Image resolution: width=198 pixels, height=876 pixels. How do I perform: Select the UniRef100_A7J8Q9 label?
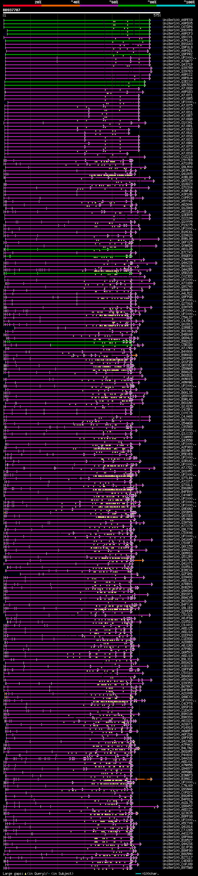pyautogui.click(x=178, y=89)
